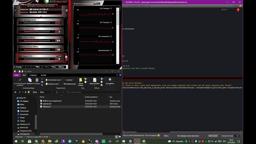
Task: Adjust the Core Clock slider
Action: click(x=37, y=40)
